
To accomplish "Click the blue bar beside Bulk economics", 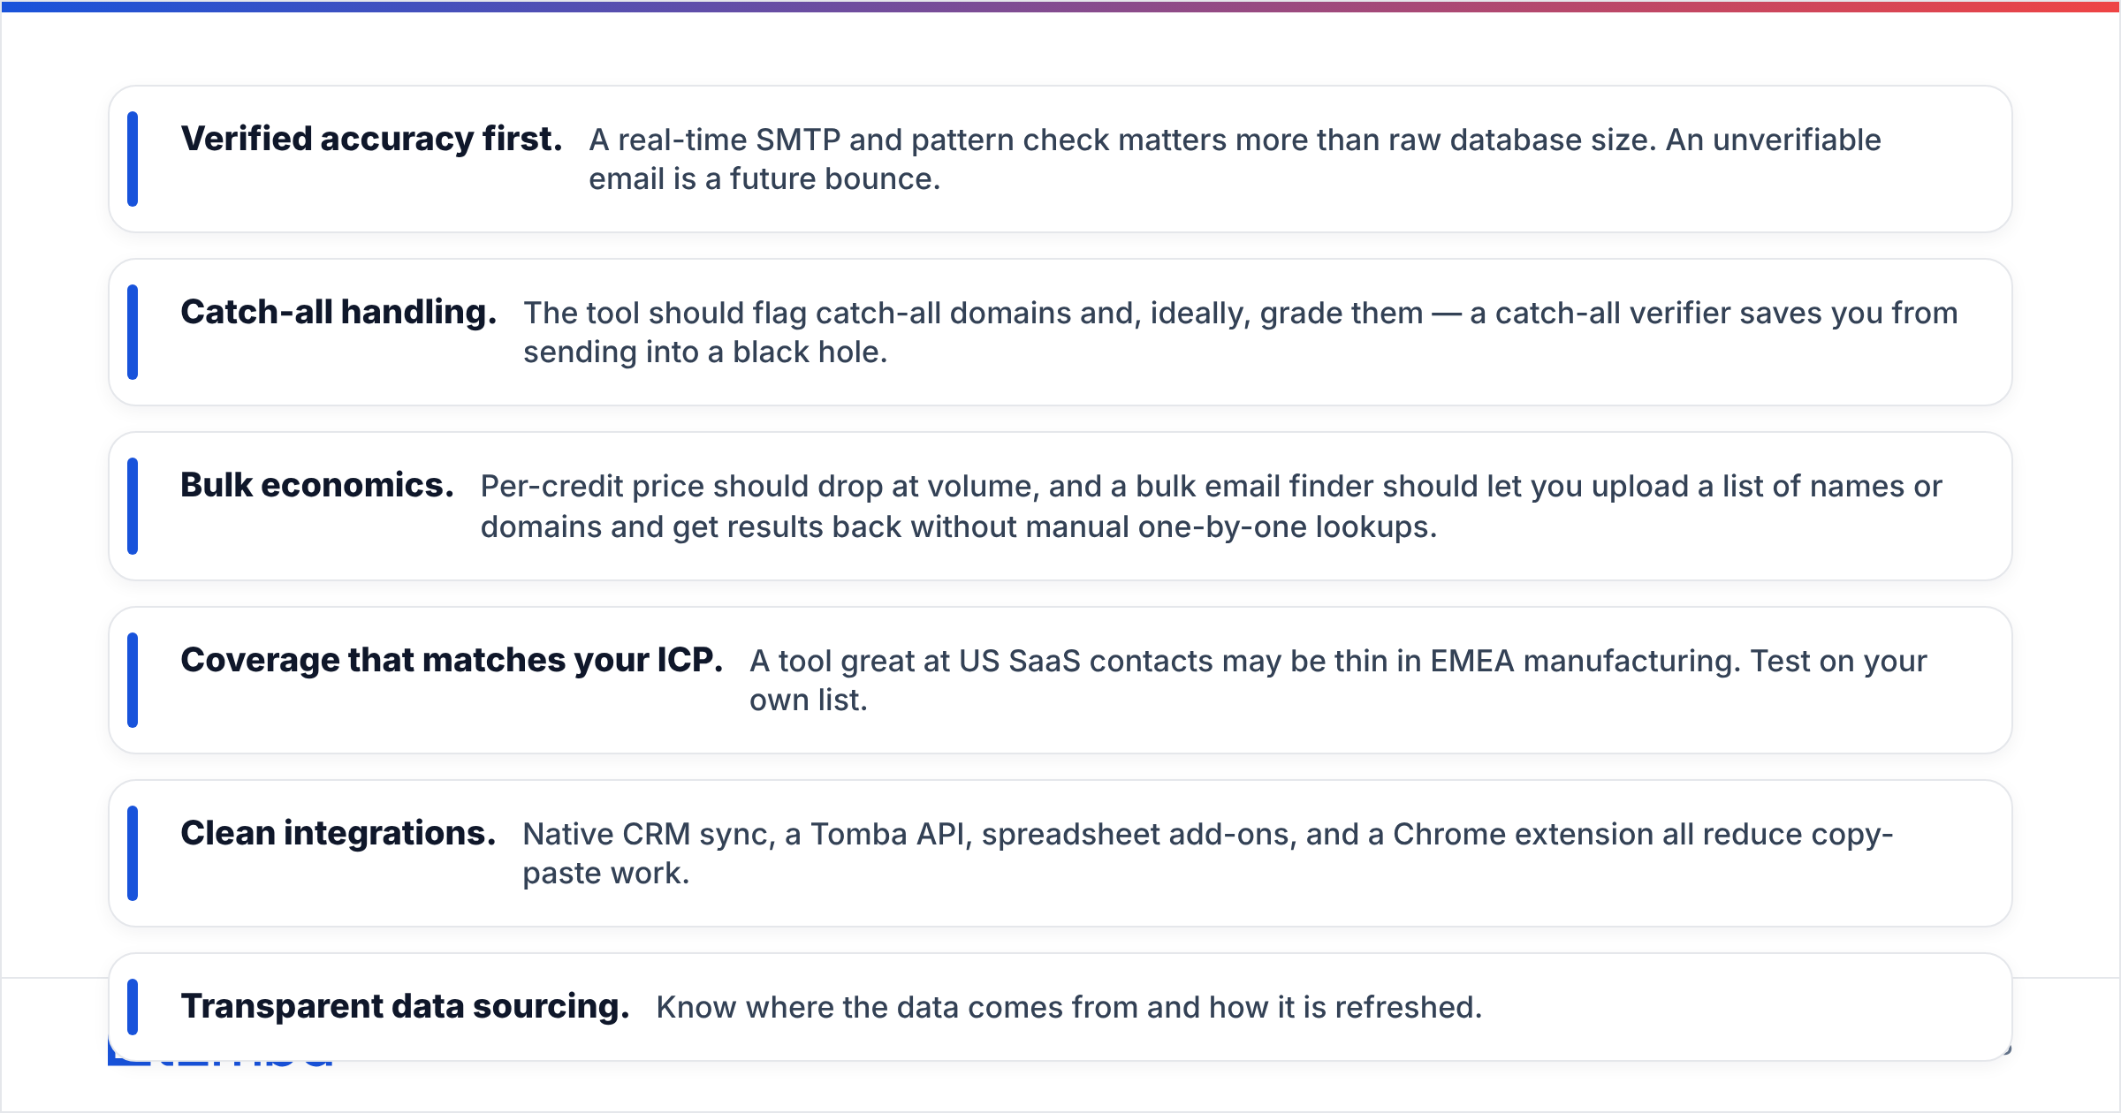I will [x=133, y=506].
